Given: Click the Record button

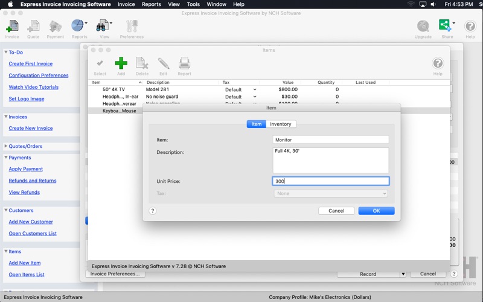Looking at the screenshot, I should 368,274.
